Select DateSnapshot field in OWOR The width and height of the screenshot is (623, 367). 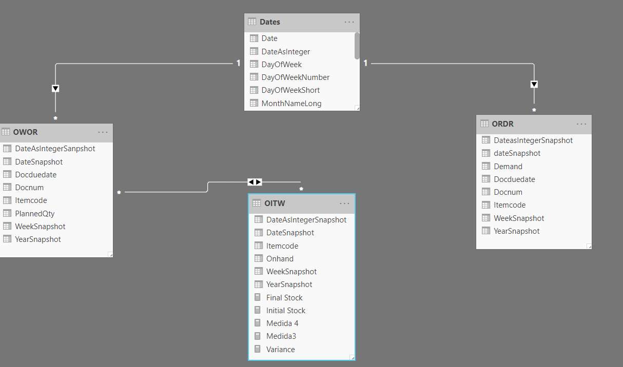56,161
